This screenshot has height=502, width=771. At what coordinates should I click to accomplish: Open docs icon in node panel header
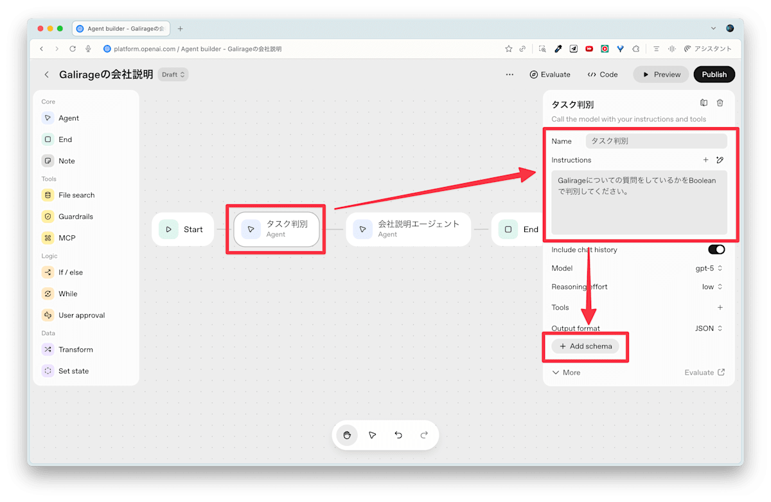pos(704,103)
